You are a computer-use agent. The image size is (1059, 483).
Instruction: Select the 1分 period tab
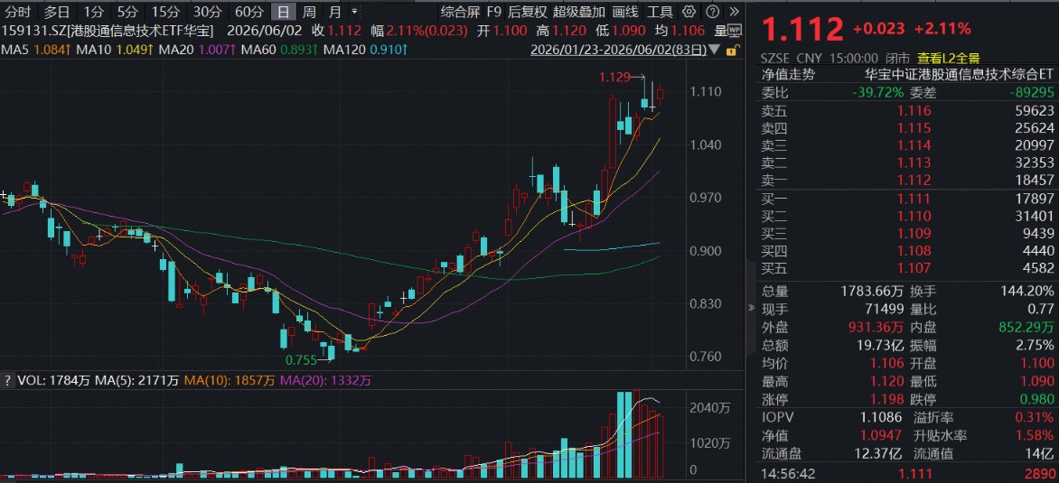pos(94,12)
